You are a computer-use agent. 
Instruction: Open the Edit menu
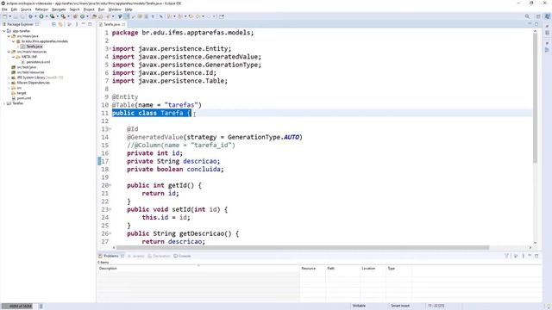[14, 9]
